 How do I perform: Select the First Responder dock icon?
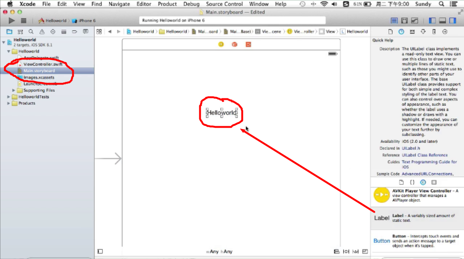[x=235, y=45]
